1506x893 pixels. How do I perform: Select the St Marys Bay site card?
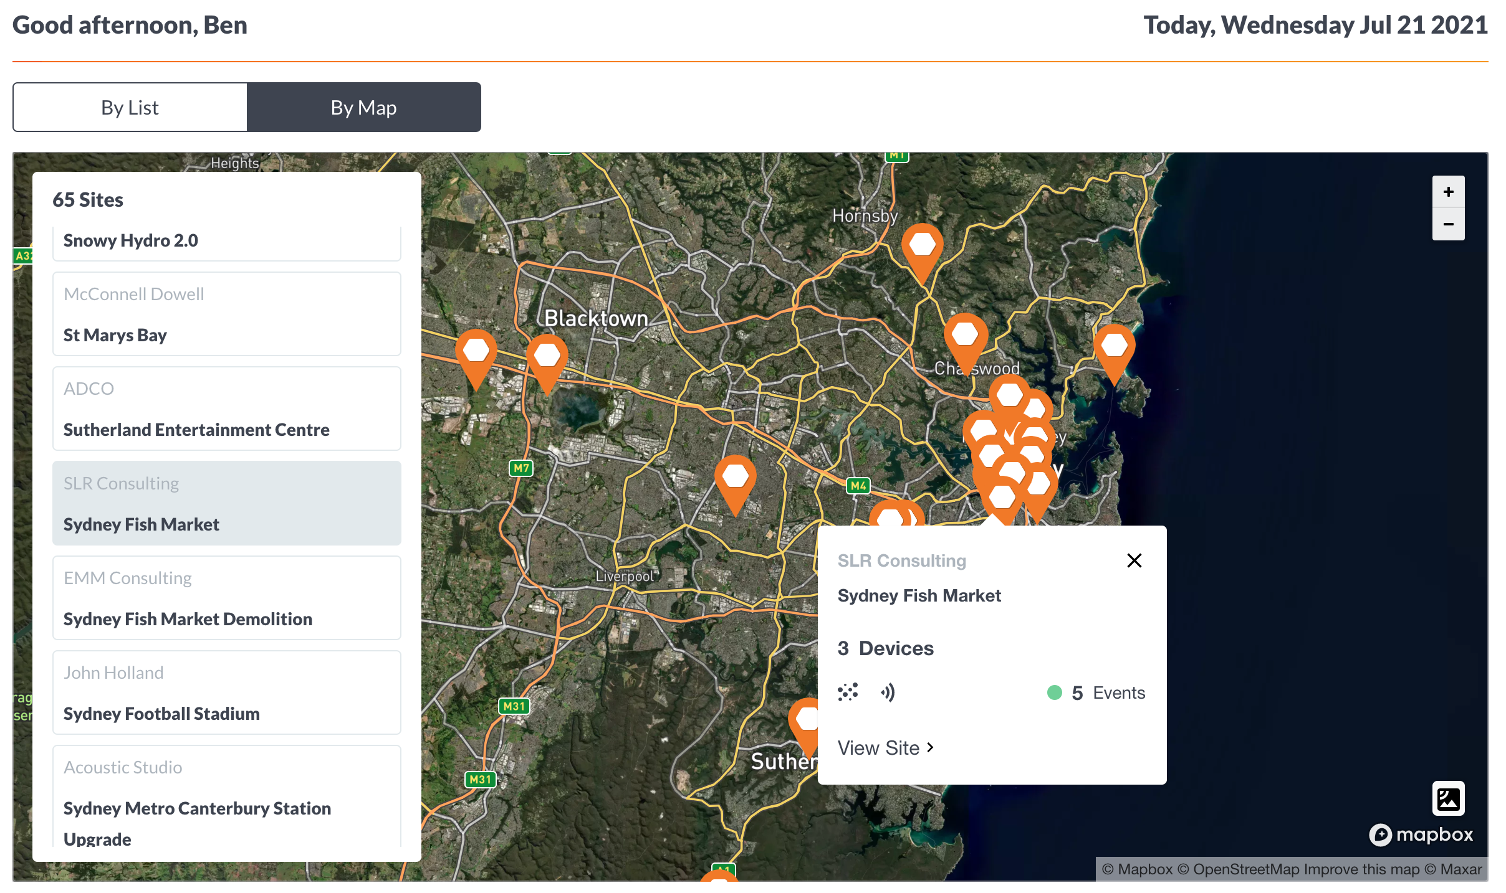[227, 314]
